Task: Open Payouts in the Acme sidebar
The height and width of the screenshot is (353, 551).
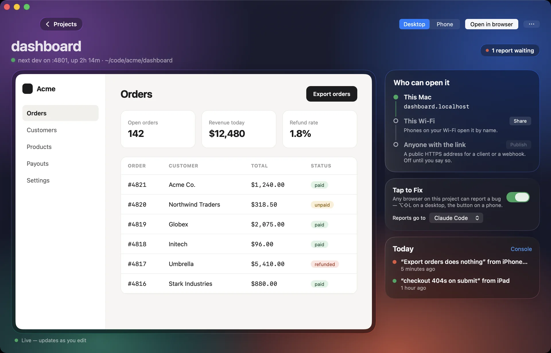Action: pyautogui.click(x=60, y=164)
